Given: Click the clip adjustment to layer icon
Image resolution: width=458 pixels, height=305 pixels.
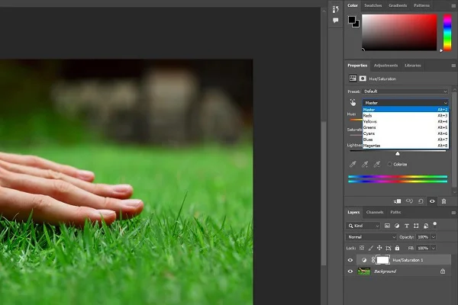Looking at the screenshot, I should point(397,201).
